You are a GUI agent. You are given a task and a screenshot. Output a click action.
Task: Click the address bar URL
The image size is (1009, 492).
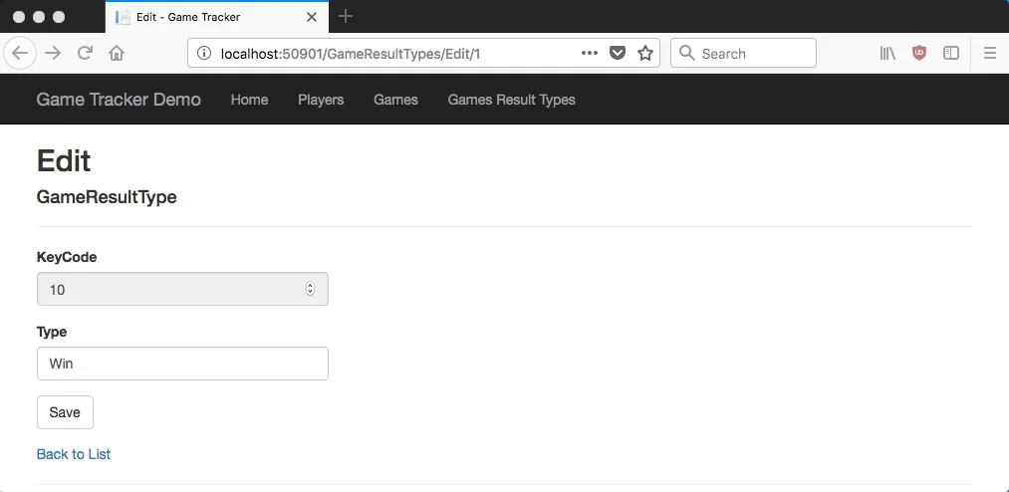[x=351, y=54]
